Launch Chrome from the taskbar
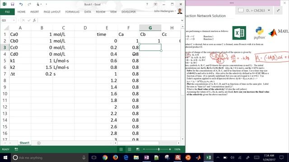The height and width of the screenshot is (162, 289). click(x=105, y=157)
